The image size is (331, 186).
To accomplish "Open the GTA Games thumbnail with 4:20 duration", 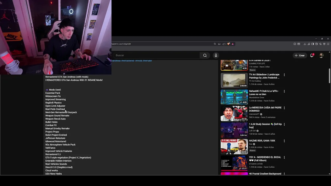I will (x=234, y=65).
